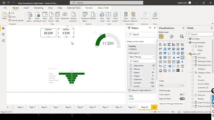Screen dimensions: 214x120
Task: Click the filter icon above the card visual
Action: (x=68, y=26)
